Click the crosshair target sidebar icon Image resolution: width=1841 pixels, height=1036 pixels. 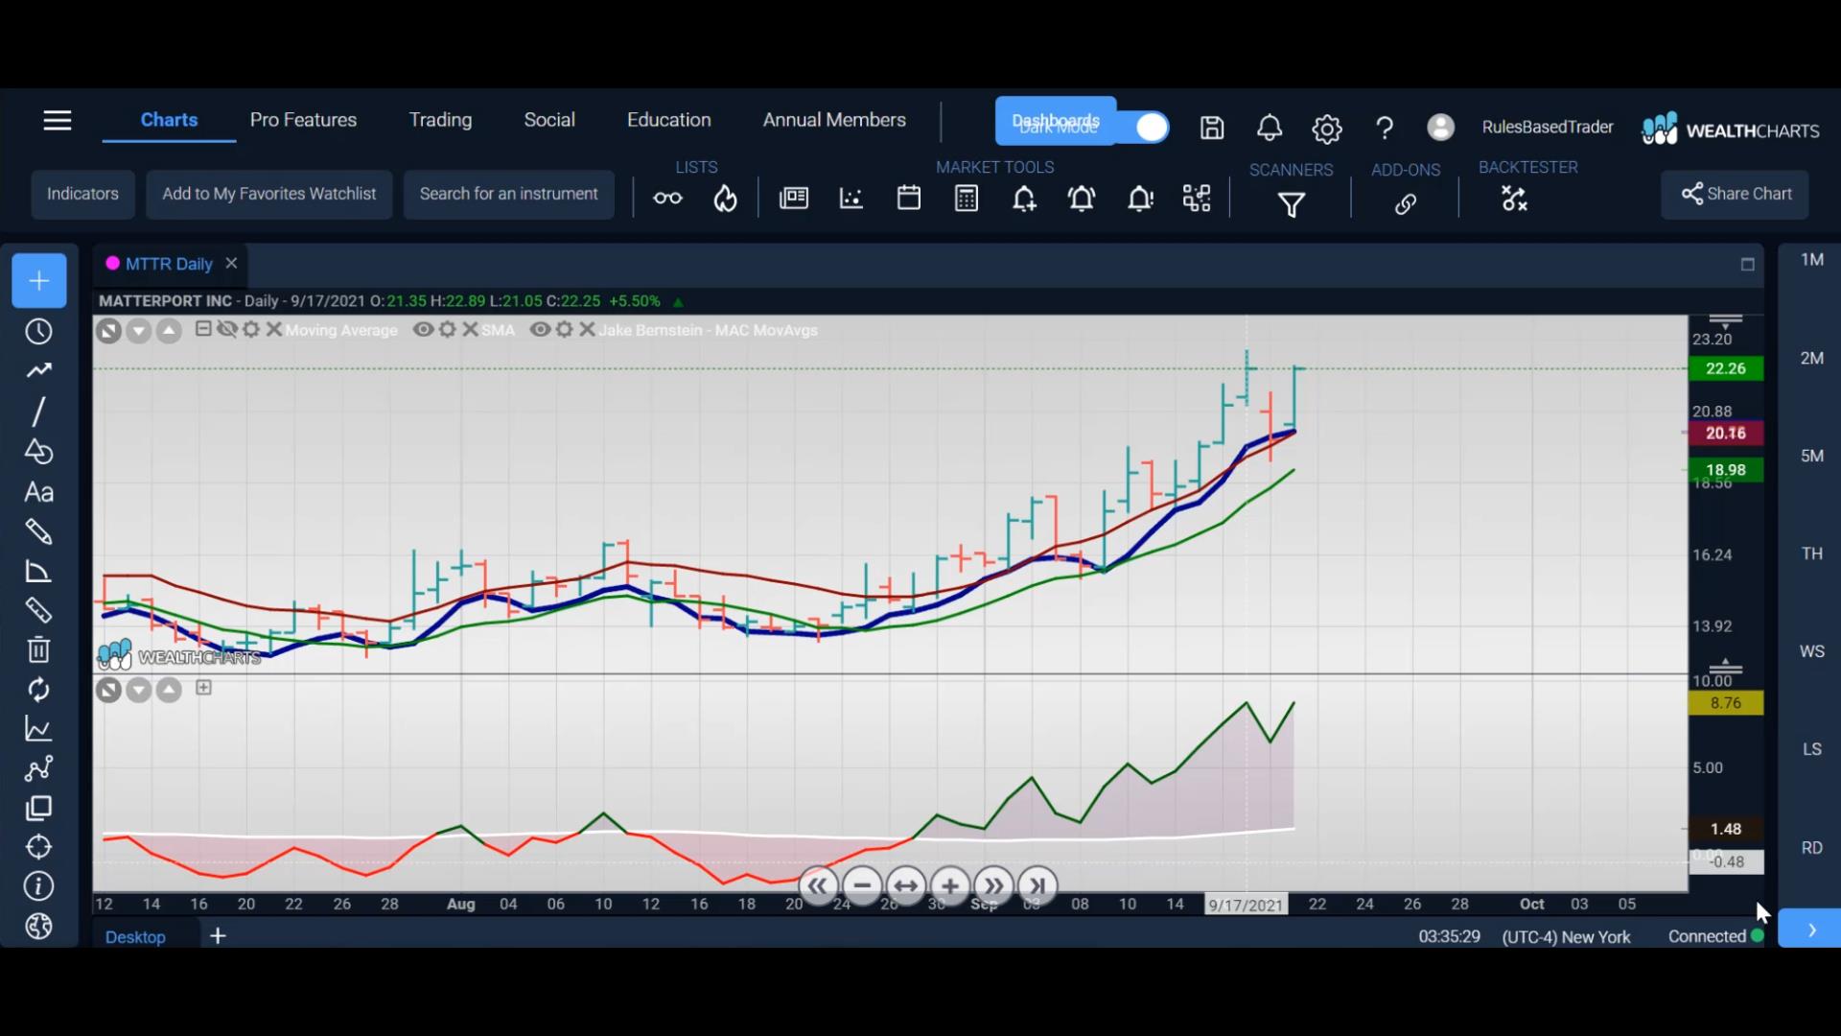tap(38, 847)
